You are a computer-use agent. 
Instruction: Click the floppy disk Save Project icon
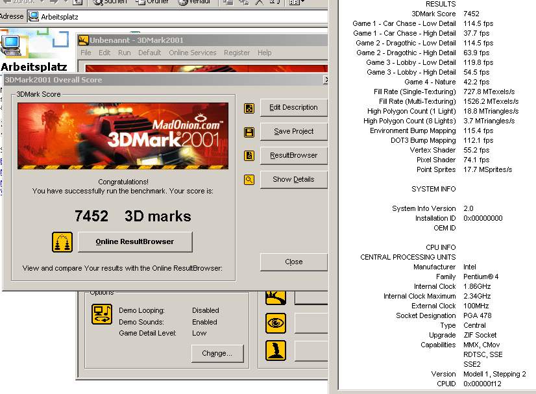[249, 132]
